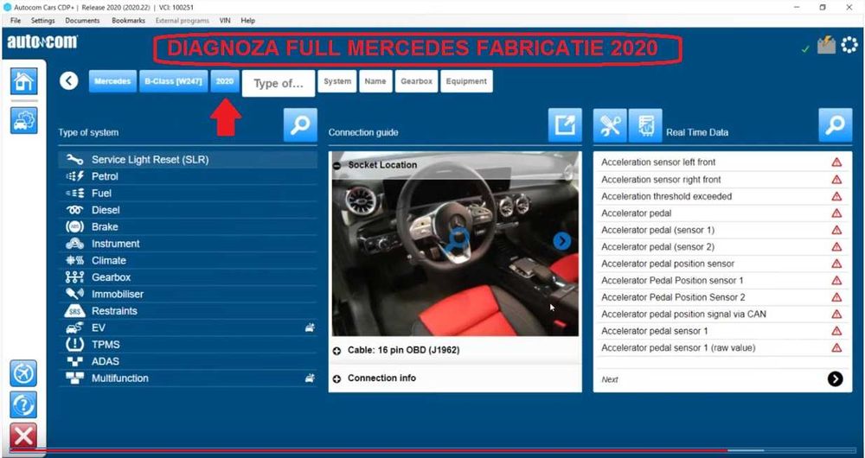
Task: Select the Name step tab
Action: pos(375,81)
